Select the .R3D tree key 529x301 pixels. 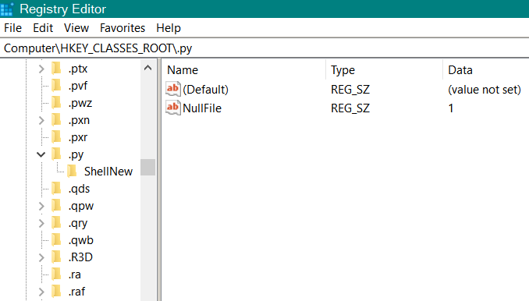coord(80,257)
